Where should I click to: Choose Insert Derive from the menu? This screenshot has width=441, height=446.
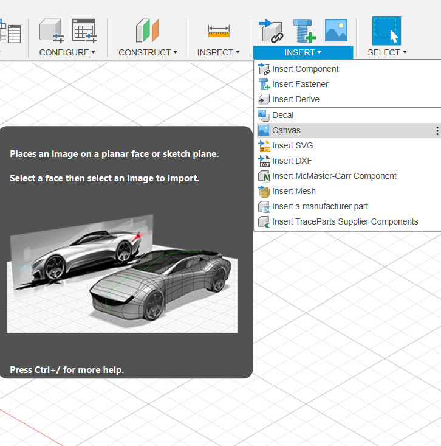pyautogui.click(x=349, y=99)
